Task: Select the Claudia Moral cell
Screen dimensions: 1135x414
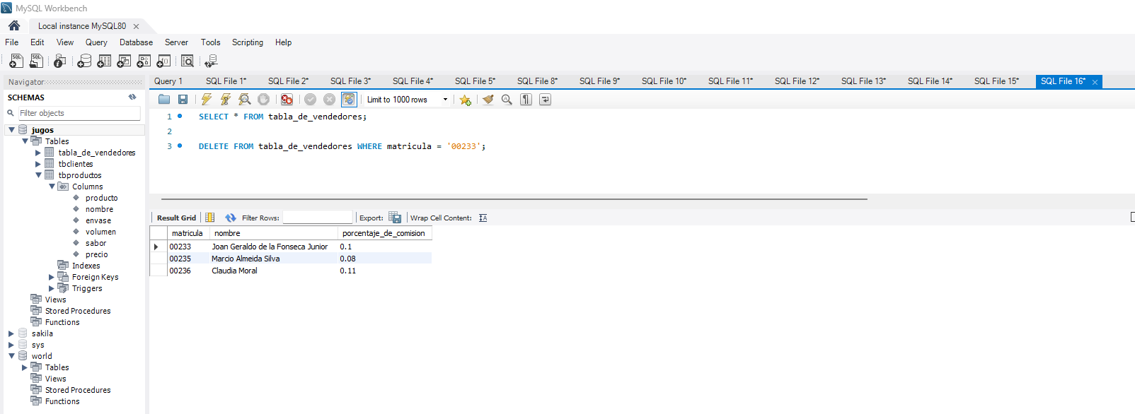Action: (x=274, y=271)
